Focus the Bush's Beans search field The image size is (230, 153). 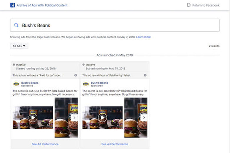point(115,25)
